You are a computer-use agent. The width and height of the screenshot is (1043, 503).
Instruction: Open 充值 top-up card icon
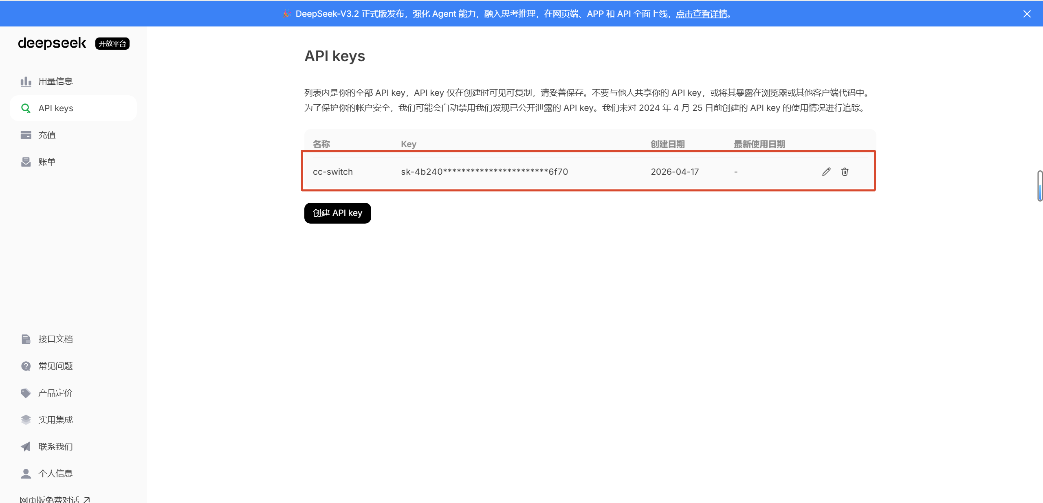pyautogui.click(x=26, y=135)
